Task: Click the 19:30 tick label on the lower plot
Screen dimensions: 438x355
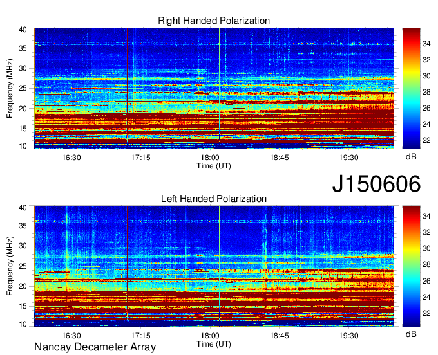Action: click(x=348, y=336)
